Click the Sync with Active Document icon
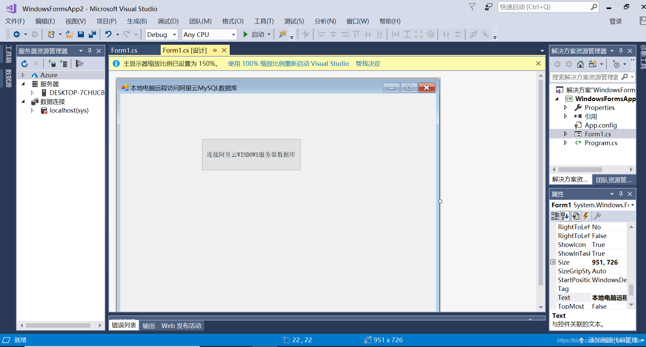This screenshot has height=347, width=646. coord(593,64)
